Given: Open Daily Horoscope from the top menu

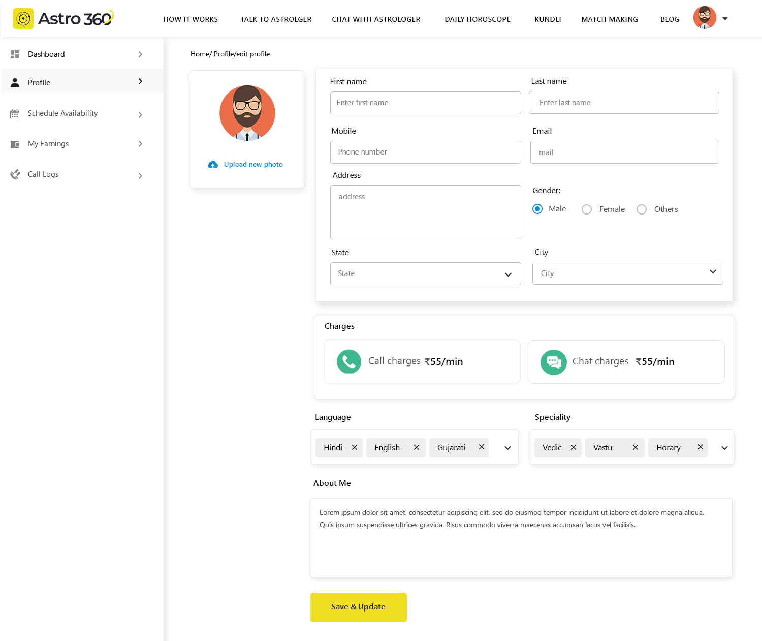Looking at the screenshot, I should [x=478, y=19].
